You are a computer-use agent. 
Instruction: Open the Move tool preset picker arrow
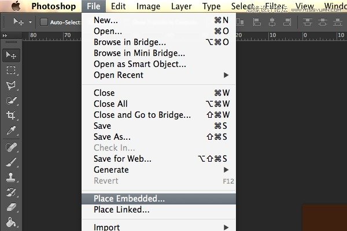30,22
